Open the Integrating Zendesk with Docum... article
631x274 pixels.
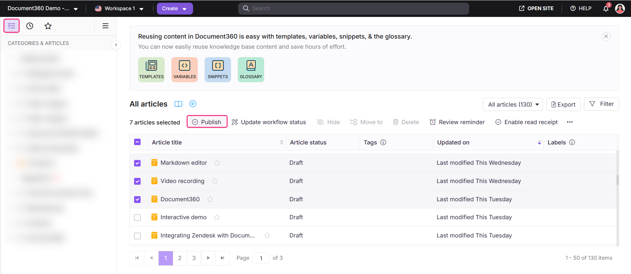[x=208, y=235]
